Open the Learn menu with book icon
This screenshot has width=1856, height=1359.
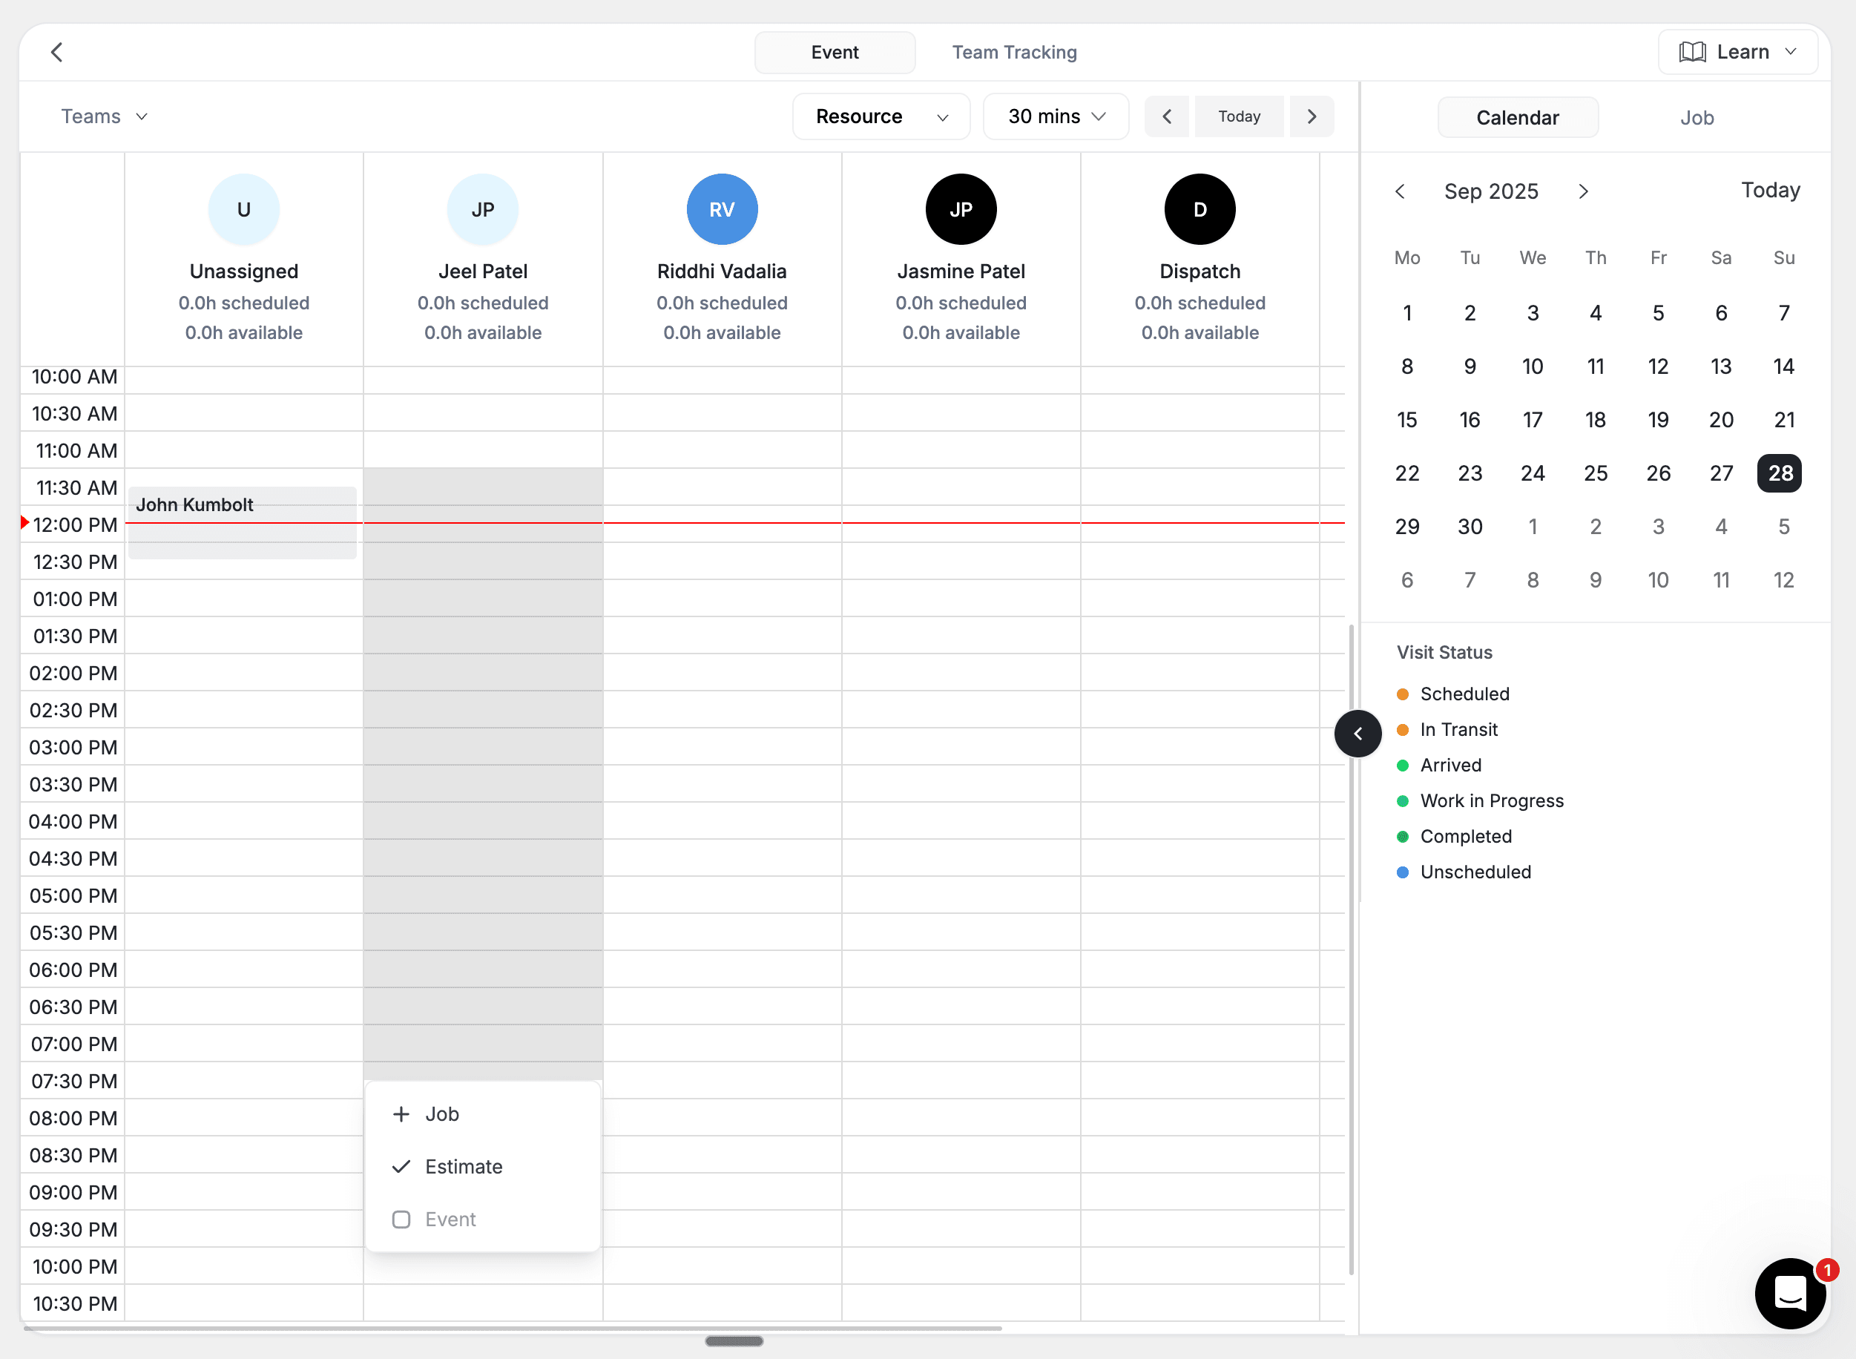coord(1737,51)
